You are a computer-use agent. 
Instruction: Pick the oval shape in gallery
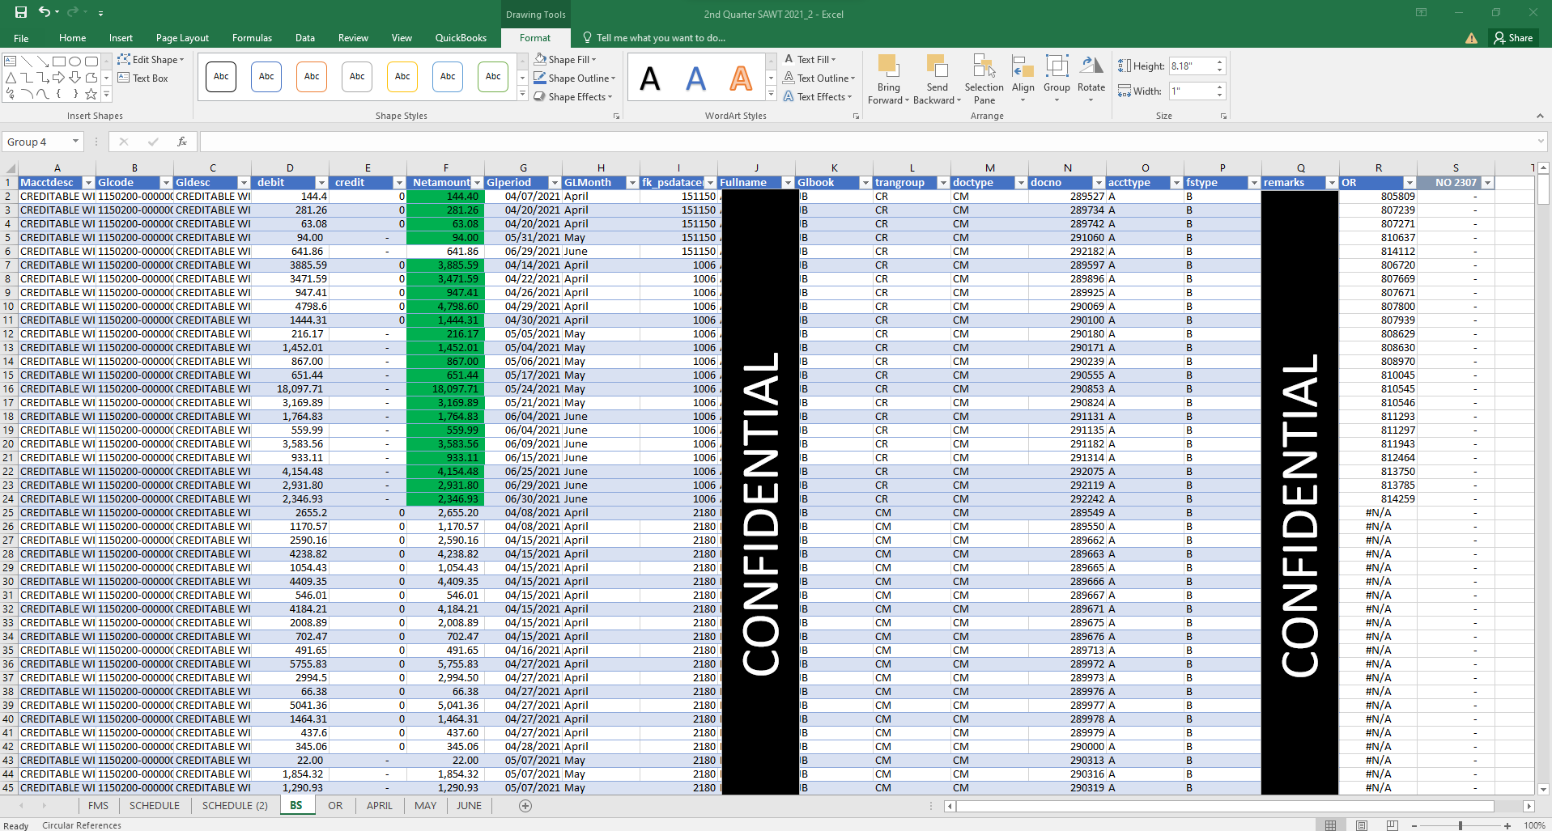pos(75,61)
